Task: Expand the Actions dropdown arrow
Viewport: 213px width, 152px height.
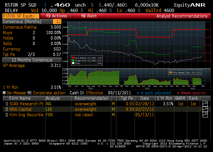Action: (x=71, y=16)
